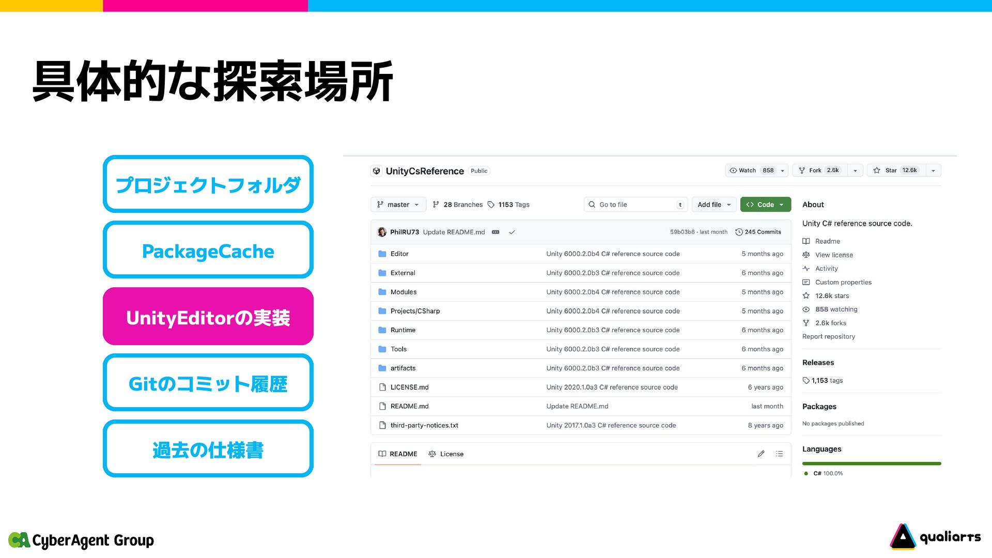Expand the green Code dropdown
The height and width of the screenshot is (558, 992).
tap(765, 205)
